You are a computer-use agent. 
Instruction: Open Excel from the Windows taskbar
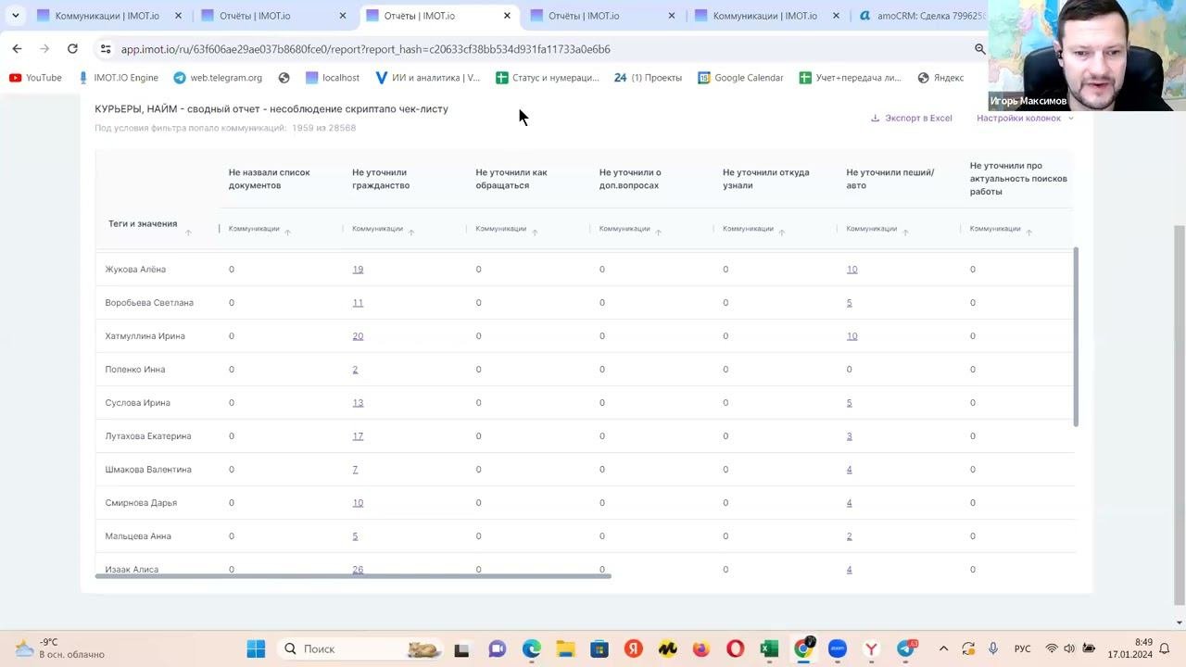pos(768,648)
